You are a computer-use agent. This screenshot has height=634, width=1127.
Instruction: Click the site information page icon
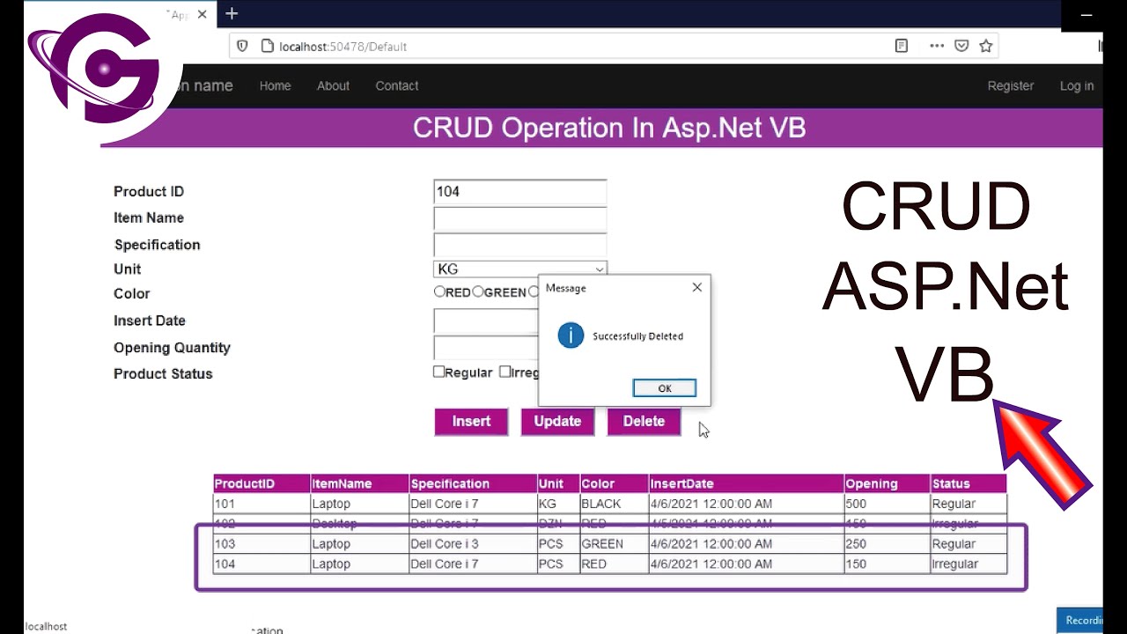[x=268, y=46]
